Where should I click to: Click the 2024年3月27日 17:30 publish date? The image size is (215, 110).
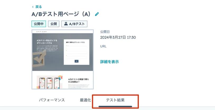[118, 37]
